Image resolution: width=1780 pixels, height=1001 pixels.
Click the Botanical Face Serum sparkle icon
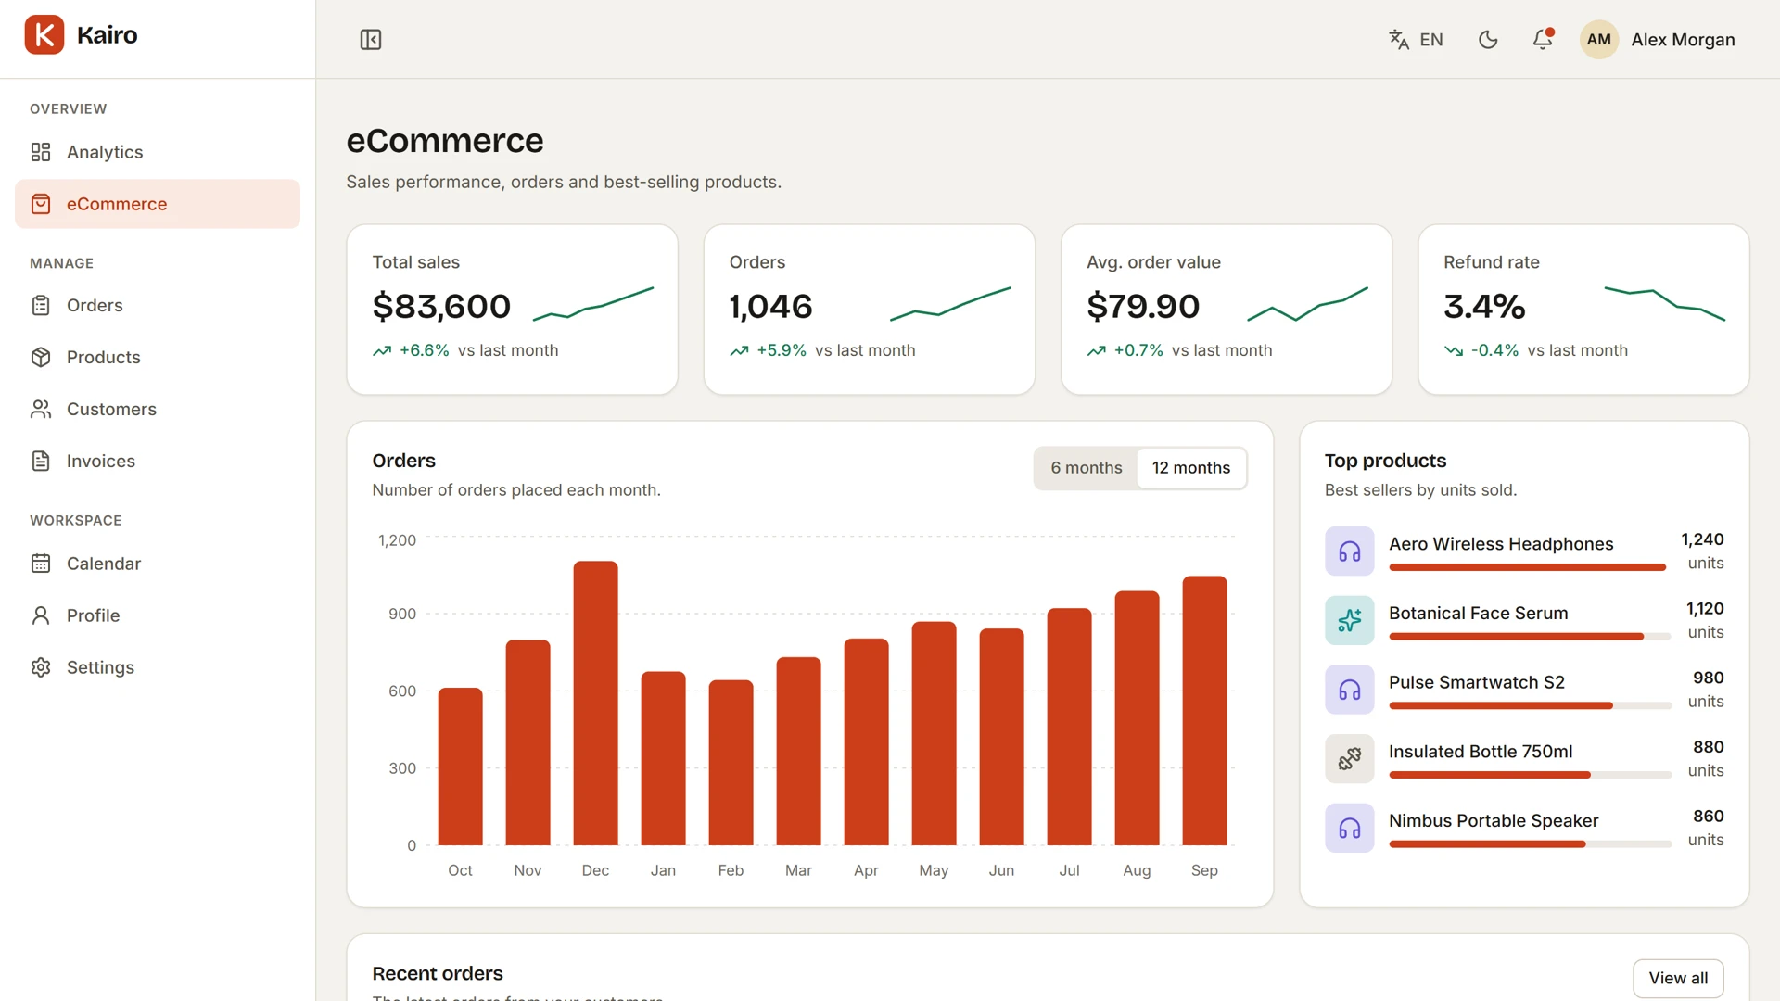(1350, 621)
